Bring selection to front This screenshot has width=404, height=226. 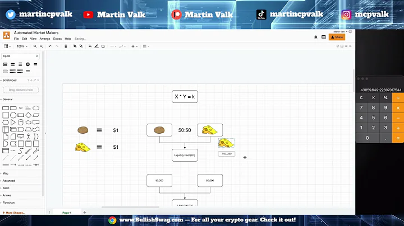click(x=75, y=46)
